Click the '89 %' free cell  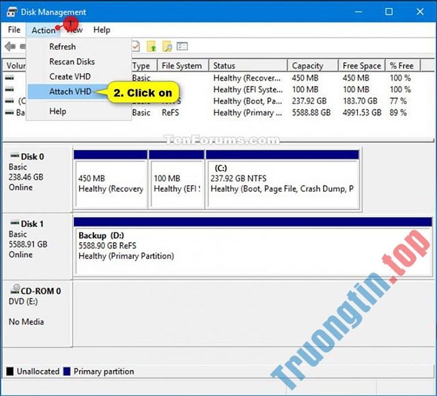click(x=398, y=113)
